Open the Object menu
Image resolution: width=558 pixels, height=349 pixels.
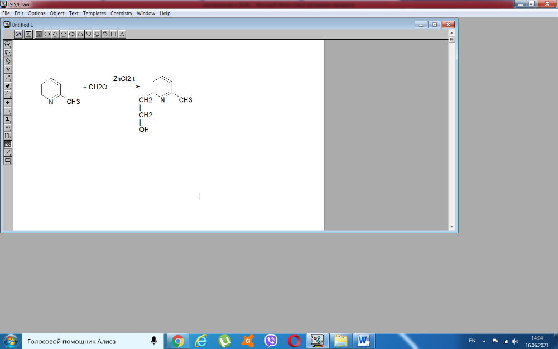(57, 13)
